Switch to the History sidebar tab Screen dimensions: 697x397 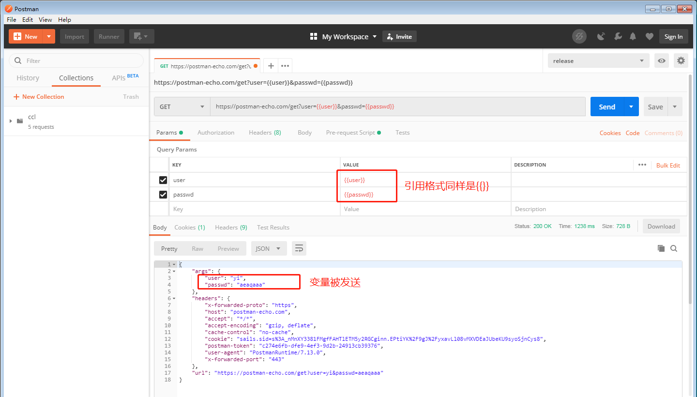(x=28, y=78)
